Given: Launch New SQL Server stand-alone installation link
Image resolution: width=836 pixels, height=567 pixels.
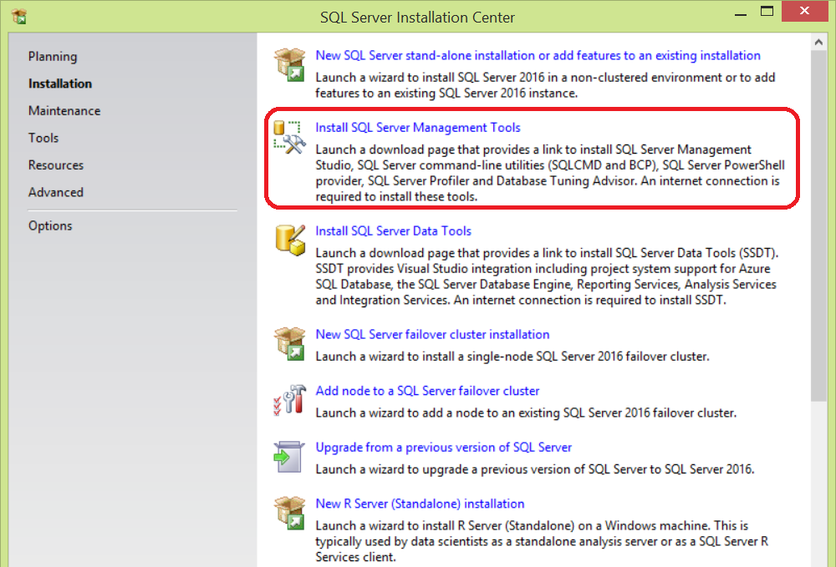Looking at the screenshot, I should coord(538,55).
